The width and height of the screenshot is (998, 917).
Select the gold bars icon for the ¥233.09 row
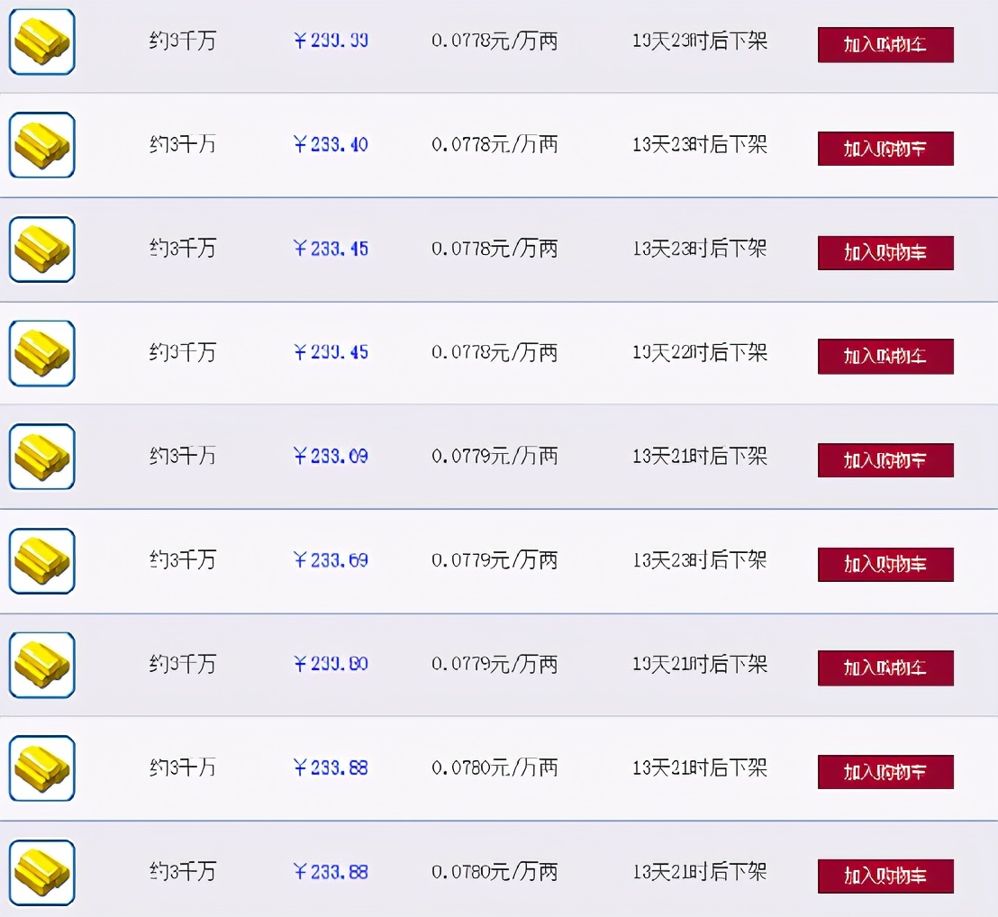[x=41, y=456]
